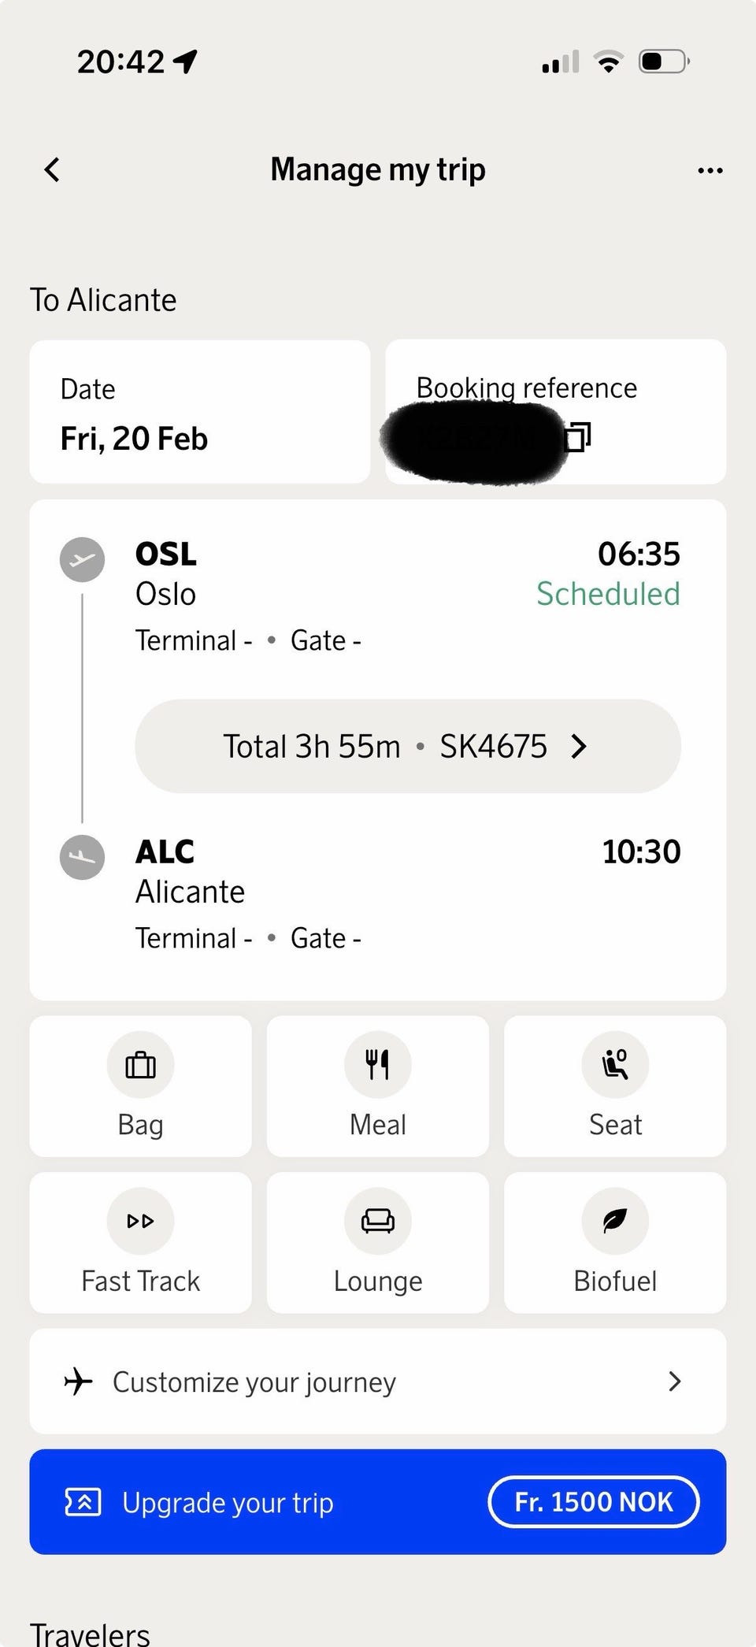Tap the Manage my trip title
Image resolution: width=756 pixels, height=1647 pixels.
[377, 169]
